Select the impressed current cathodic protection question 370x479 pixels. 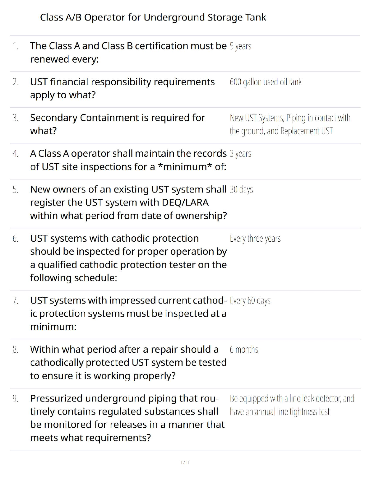128,313
